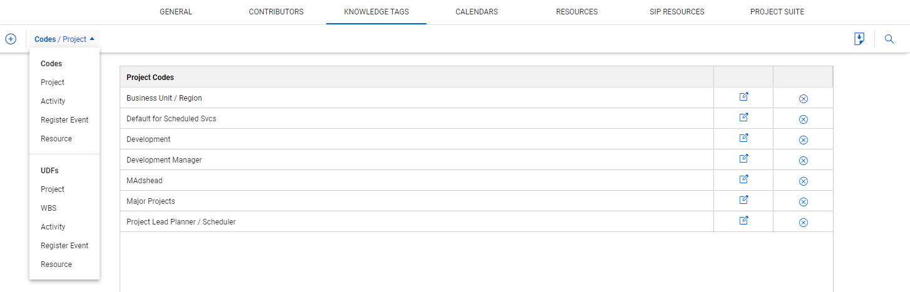The image size is (910, 292).
Task: Go to the SIP Resources tab
Action: 677,12
